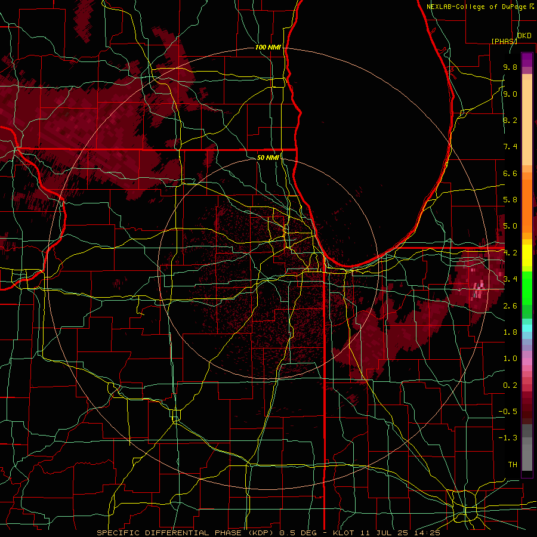Screen dimensions: 537x537
Task: Click the 7.4 value on the scale
Action: [510, 147]
